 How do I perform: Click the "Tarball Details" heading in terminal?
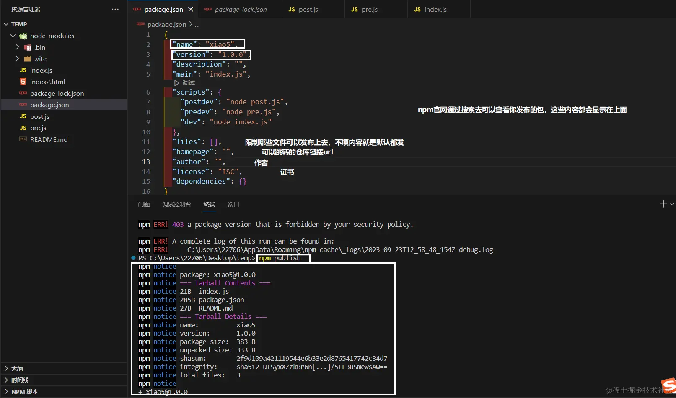223,316
